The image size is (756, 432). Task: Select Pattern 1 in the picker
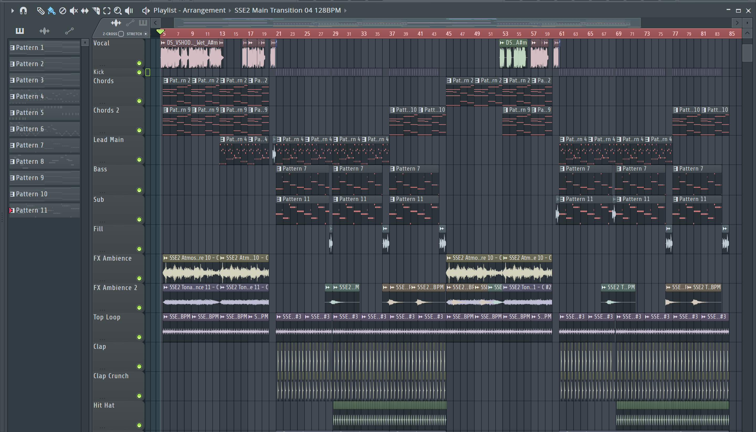pyautogui.click(x=45, y=48)
